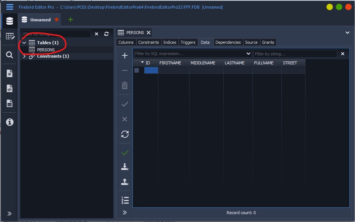Focus the data Filter by string field
This screenshot has height=222, width=355.
295,54
